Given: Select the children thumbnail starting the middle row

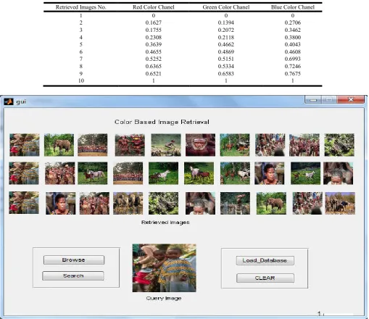Looking at the screenshot, I should click(x=24, y=173).
